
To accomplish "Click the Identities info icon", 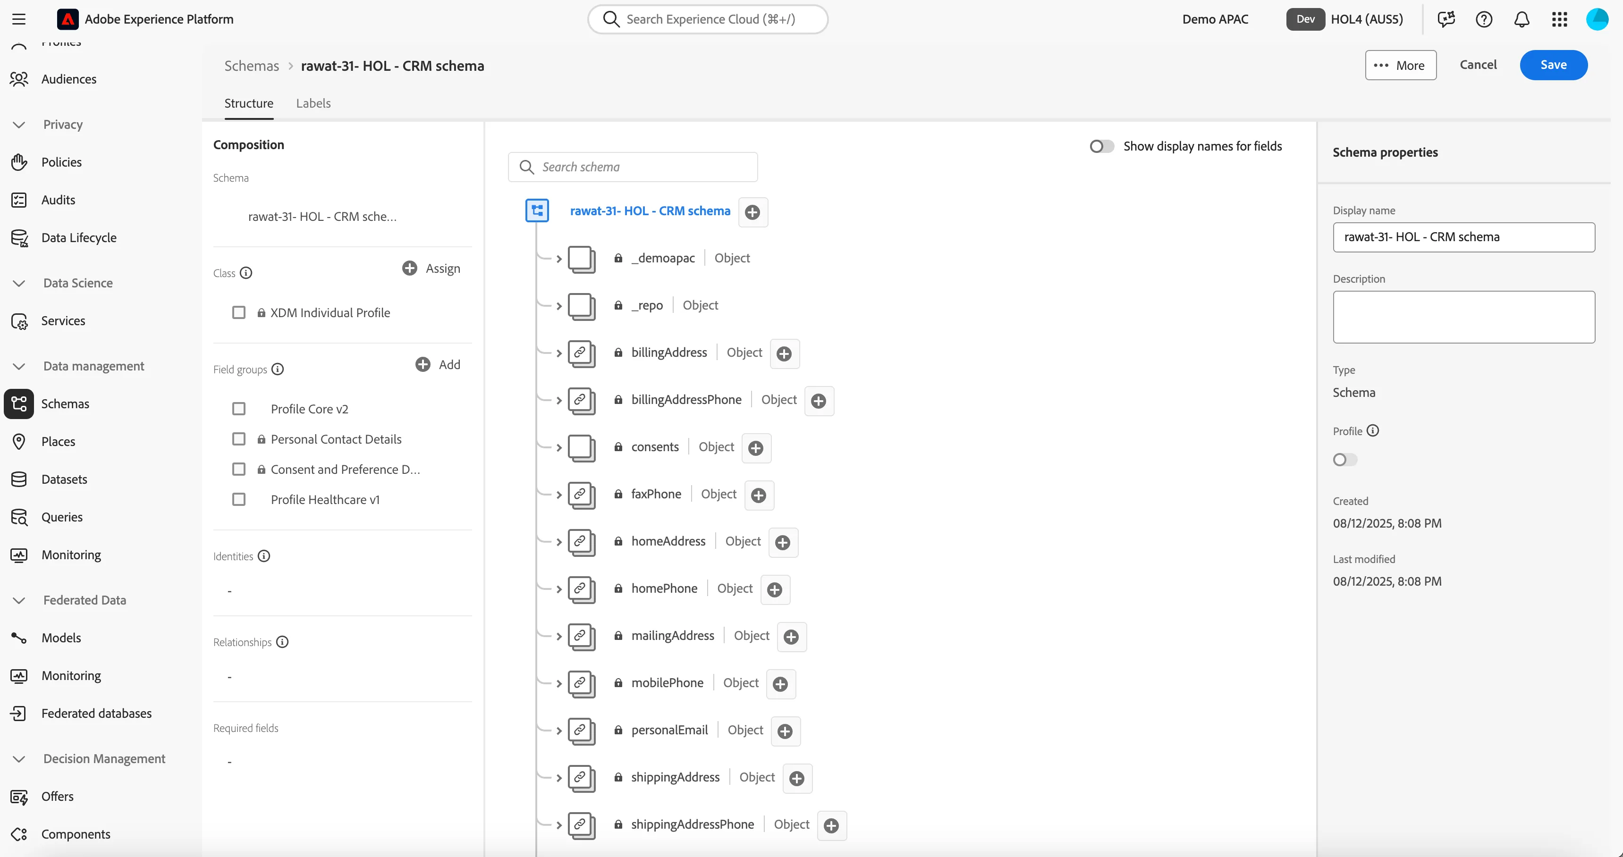I will click(264, 556).
